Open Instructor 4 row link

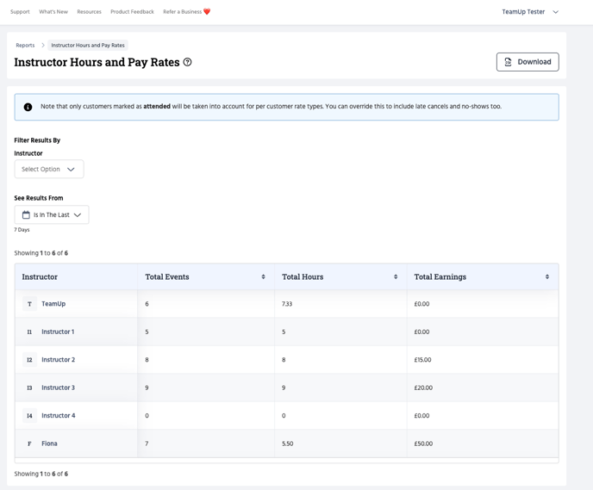coord(58,416)
